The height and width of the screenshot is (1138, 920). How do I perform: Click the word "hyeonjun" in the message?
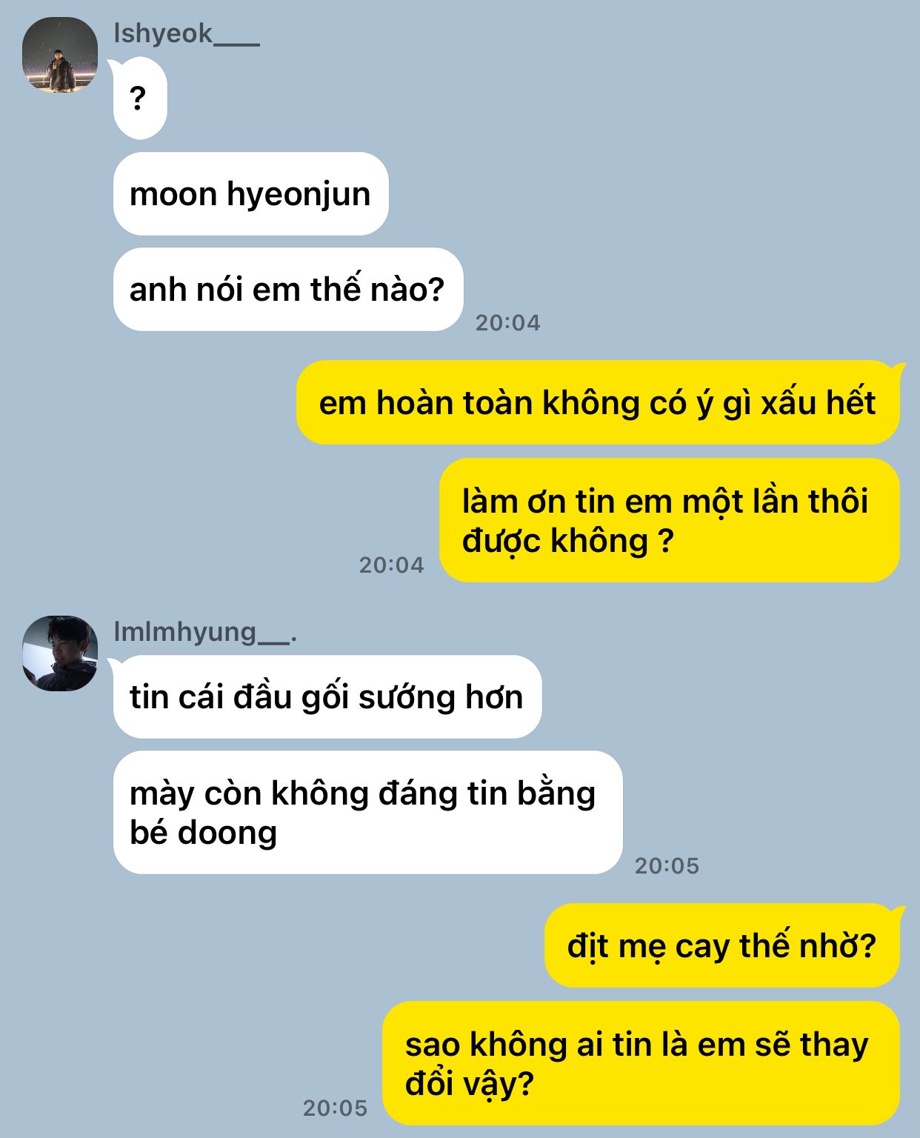tap(299, 195)
